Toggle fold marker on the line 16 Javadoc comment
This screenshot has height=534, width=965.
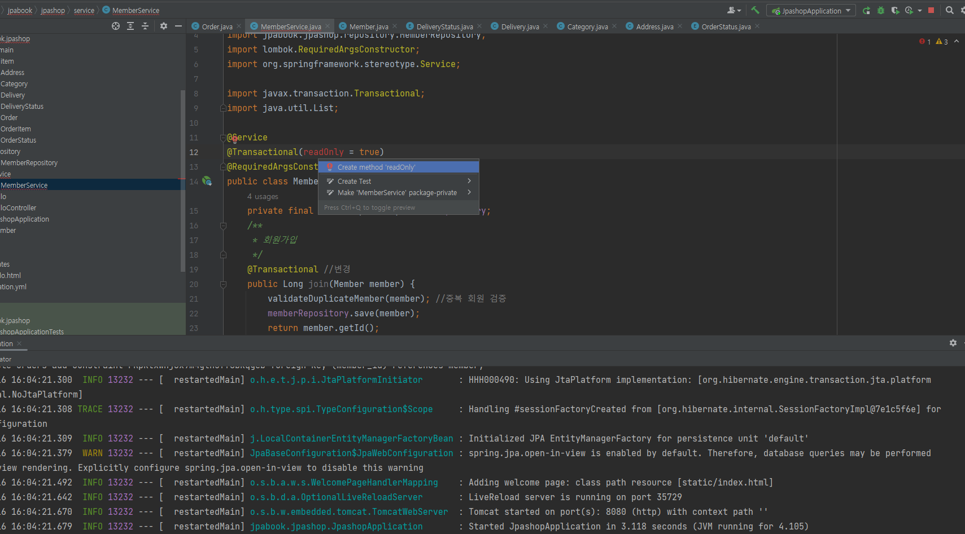[223, 226]
